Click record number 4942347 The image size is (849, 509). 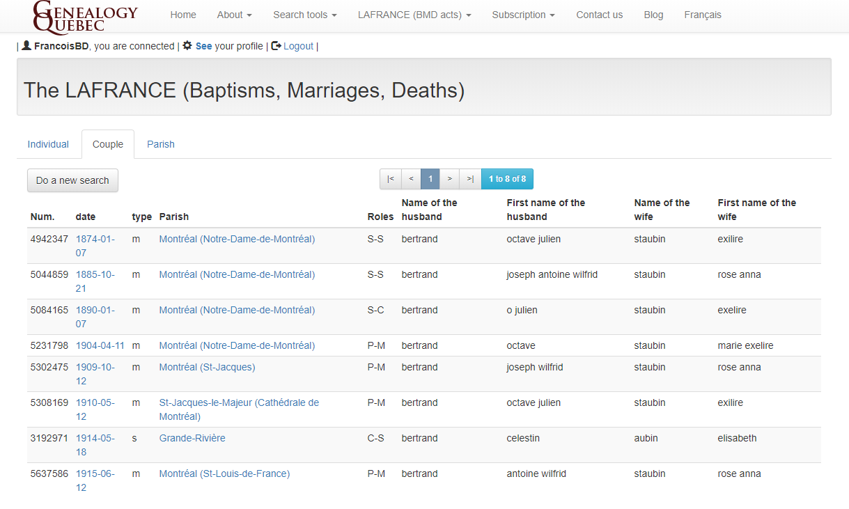pyautogui.click(x=49, y=239)
